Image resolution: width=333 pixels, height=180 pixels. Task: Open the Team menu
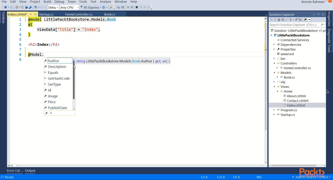pos(71,2)
